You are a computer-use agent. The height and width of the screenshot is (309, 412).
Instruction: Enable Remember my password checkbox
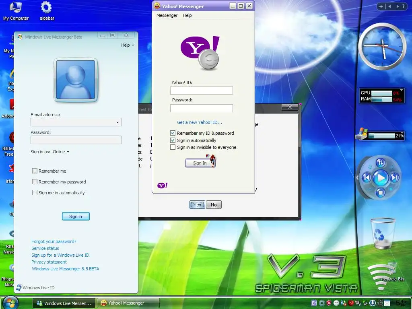35,181
